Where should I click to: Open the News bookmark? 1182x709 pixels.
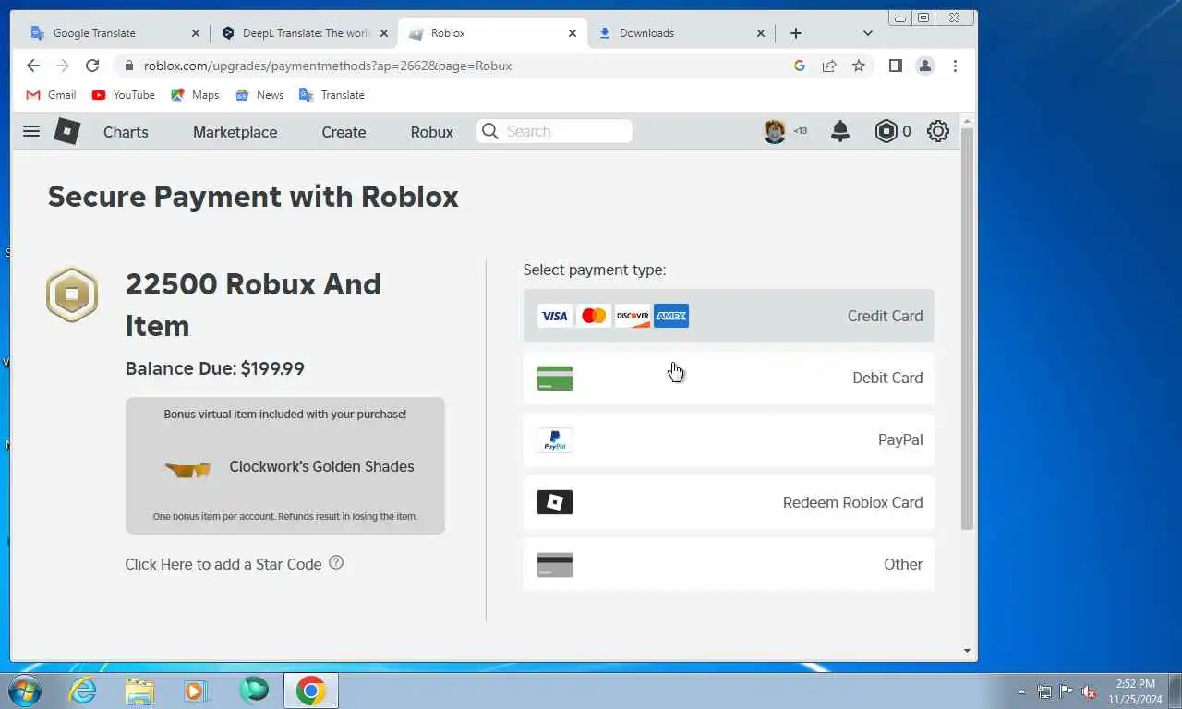coord(259,95)
